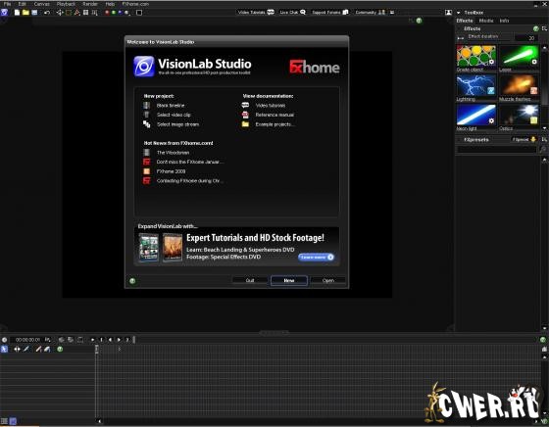Screen dimensions: 549x427
Task: Click the green help icon in the timeline toolbar
Action: (x=60, y=349)
